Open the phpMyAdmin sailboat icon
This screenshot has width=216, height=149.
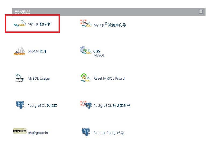19,51
